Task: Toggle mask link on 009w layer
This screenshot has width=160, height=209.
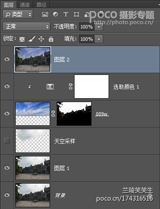Action: tap(53, 113)
